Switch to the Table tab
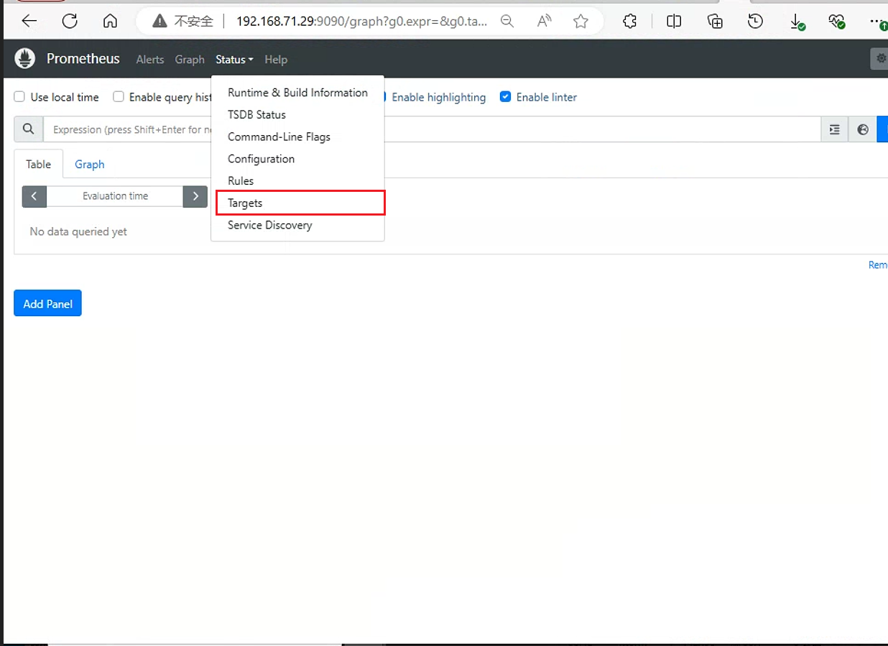This screenshot has width=888, height=646. pos(39,165)
